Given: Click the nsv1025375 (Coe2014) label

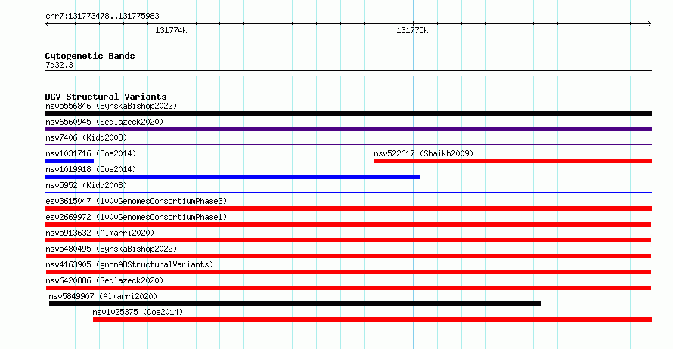Looking at the screenshot, I should pyautogui.click(x=138, y=312).
